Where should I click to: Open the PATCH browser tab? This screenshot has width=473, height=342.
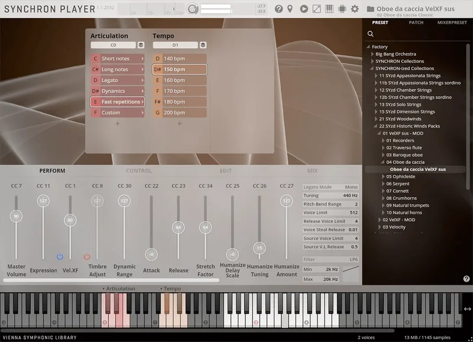pyautogui.click(x=416, y=22)
